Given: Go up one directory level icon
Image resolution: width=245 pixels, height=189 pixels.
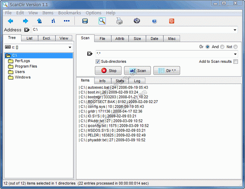Looking at the screenshot, I should (x=39, y=21).
